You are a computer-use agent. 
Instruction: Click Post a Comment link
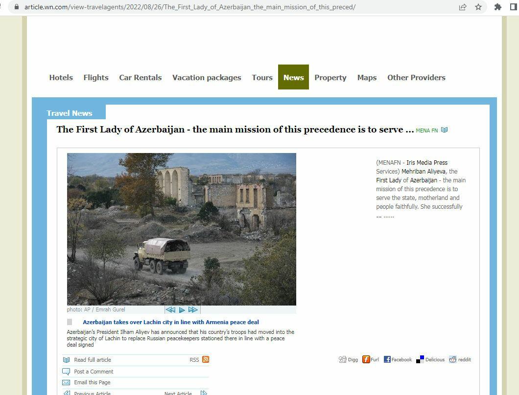click(x=94, y=372)
